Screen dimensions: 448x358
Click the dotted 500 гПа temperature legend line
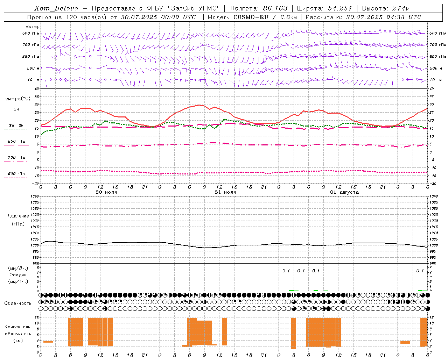15,178
